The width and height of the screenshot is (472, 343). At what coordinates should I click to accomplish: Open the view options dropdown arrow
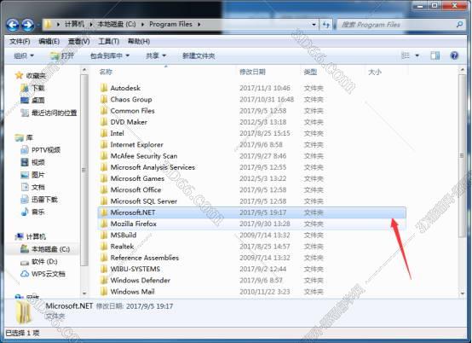pos(417,55)
